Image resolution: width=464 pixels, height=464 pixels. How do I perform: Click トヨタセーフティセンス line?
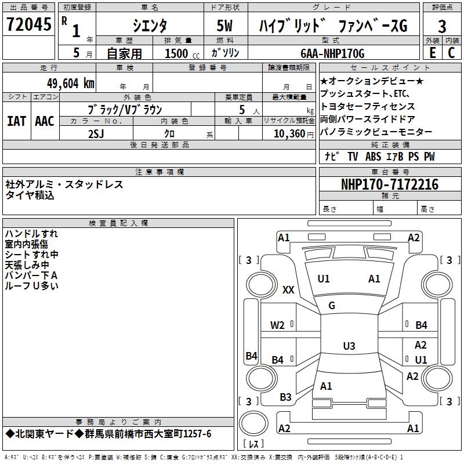tap(368, 106)
